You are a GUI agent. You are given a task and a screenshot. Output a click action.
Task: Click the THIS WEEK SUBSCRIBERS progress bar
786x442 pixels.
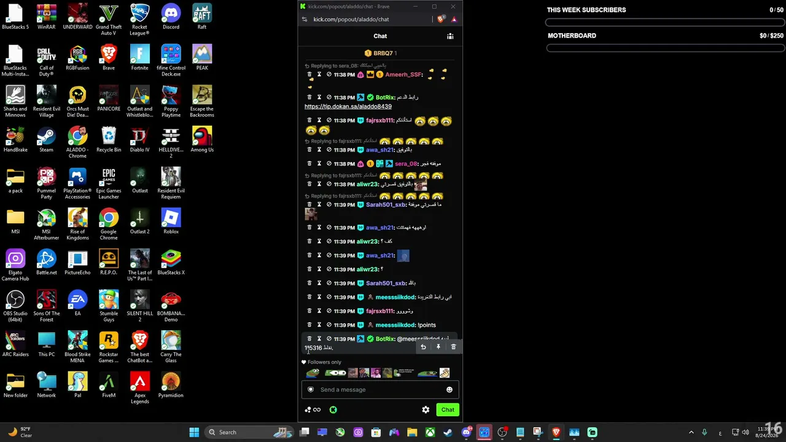(x=664, y=23)
